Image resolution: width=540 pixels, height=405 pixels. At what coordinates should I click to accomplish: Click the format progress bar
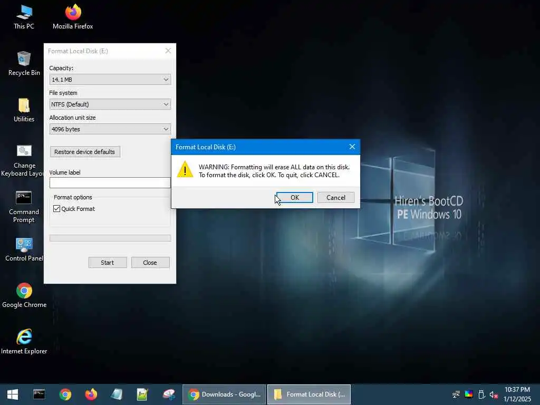tap(110, 238)
